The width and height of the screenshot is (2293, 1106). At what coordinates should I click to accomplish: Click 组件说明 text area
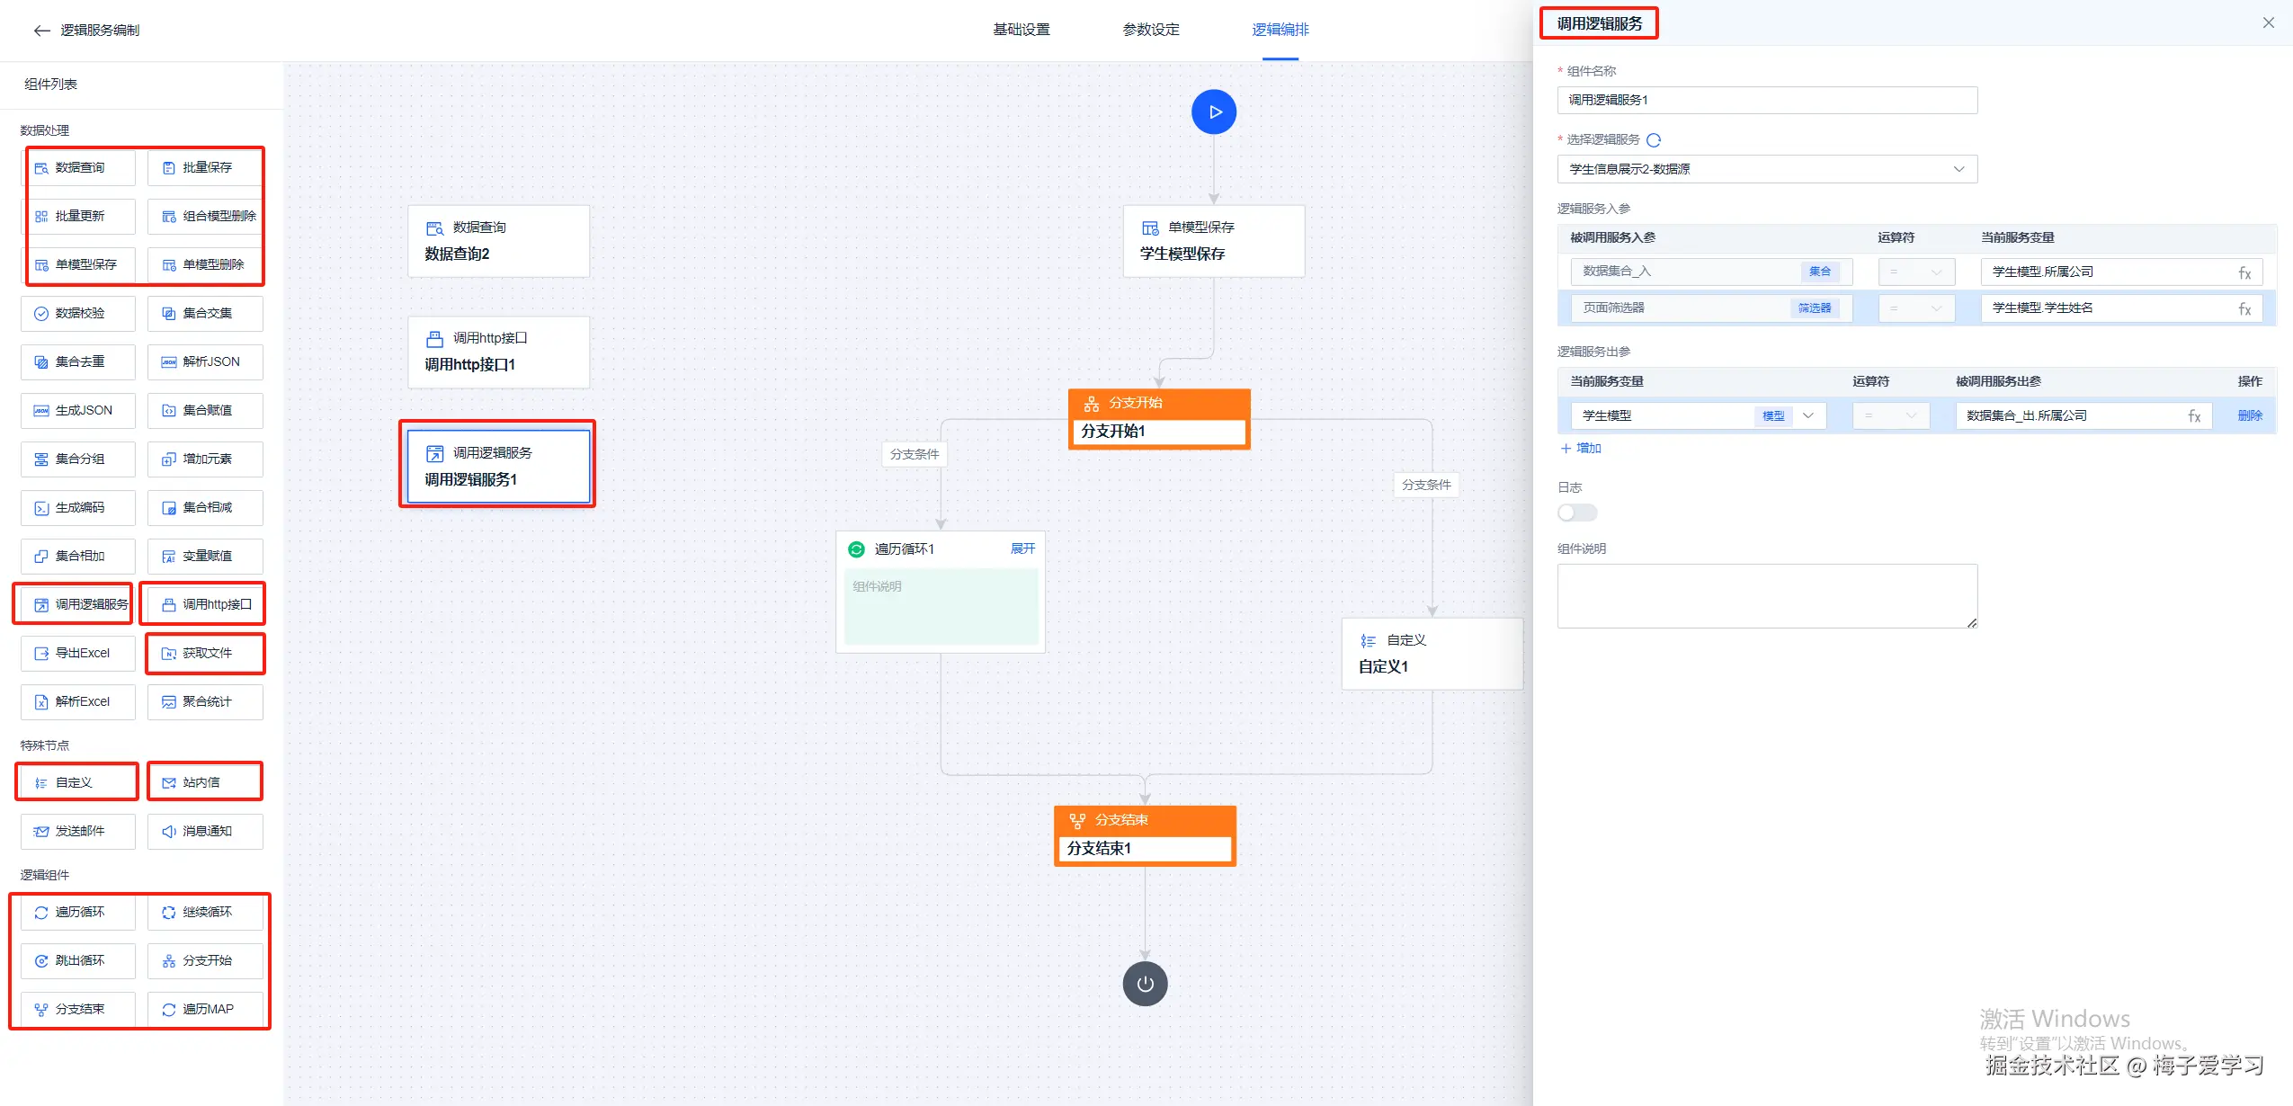[1766, 595]
